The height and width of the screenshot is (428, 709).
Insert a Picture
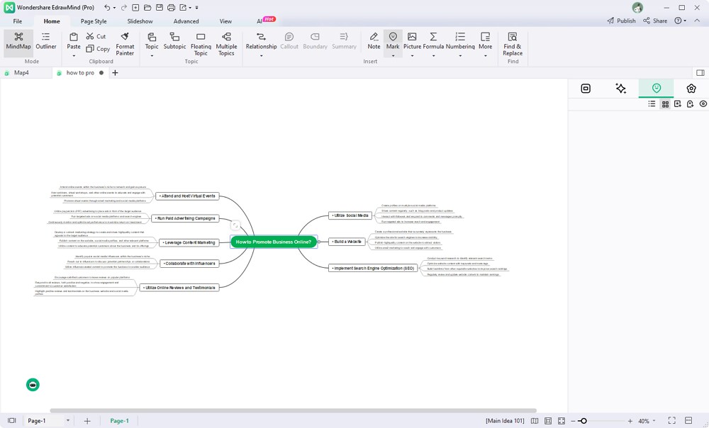(x=412, y=40)
